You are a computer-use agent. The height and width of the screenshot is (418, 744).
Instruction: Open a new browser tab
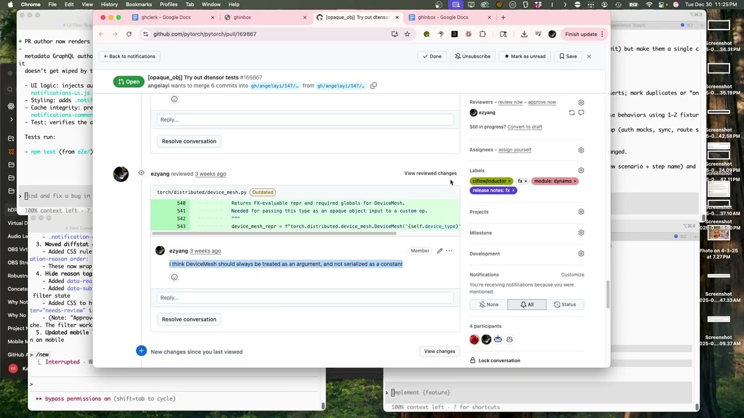(503, 17)
